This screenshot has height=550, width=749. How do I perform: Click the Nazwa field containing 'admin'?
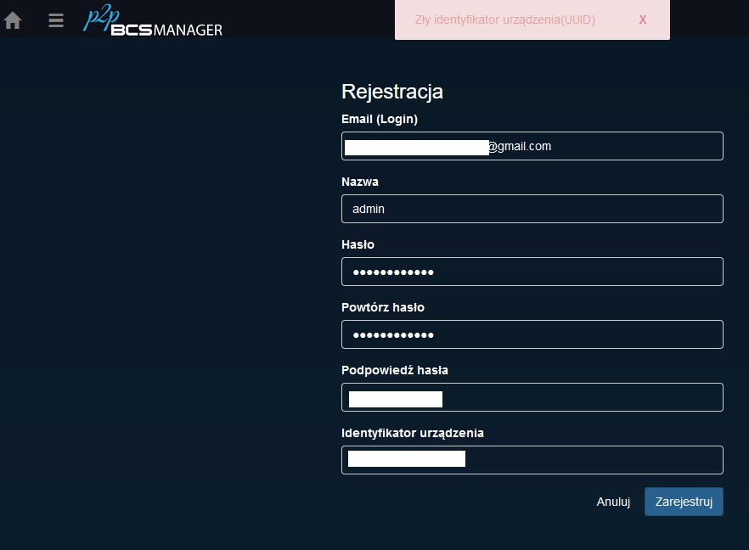532,209
